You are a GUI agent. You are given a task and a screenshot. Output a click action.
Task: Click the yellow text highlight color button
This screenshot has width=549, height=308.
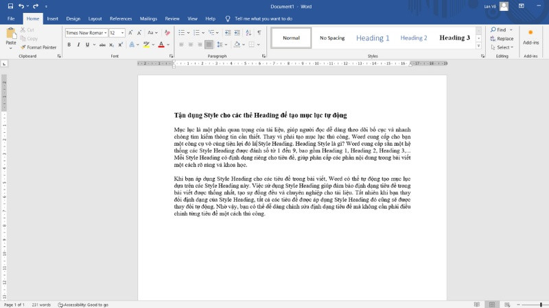[x=147, y=44]
